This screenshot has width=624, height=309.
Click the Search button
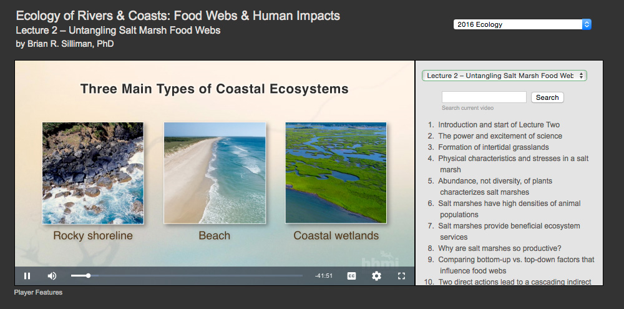tap(547, 97)
